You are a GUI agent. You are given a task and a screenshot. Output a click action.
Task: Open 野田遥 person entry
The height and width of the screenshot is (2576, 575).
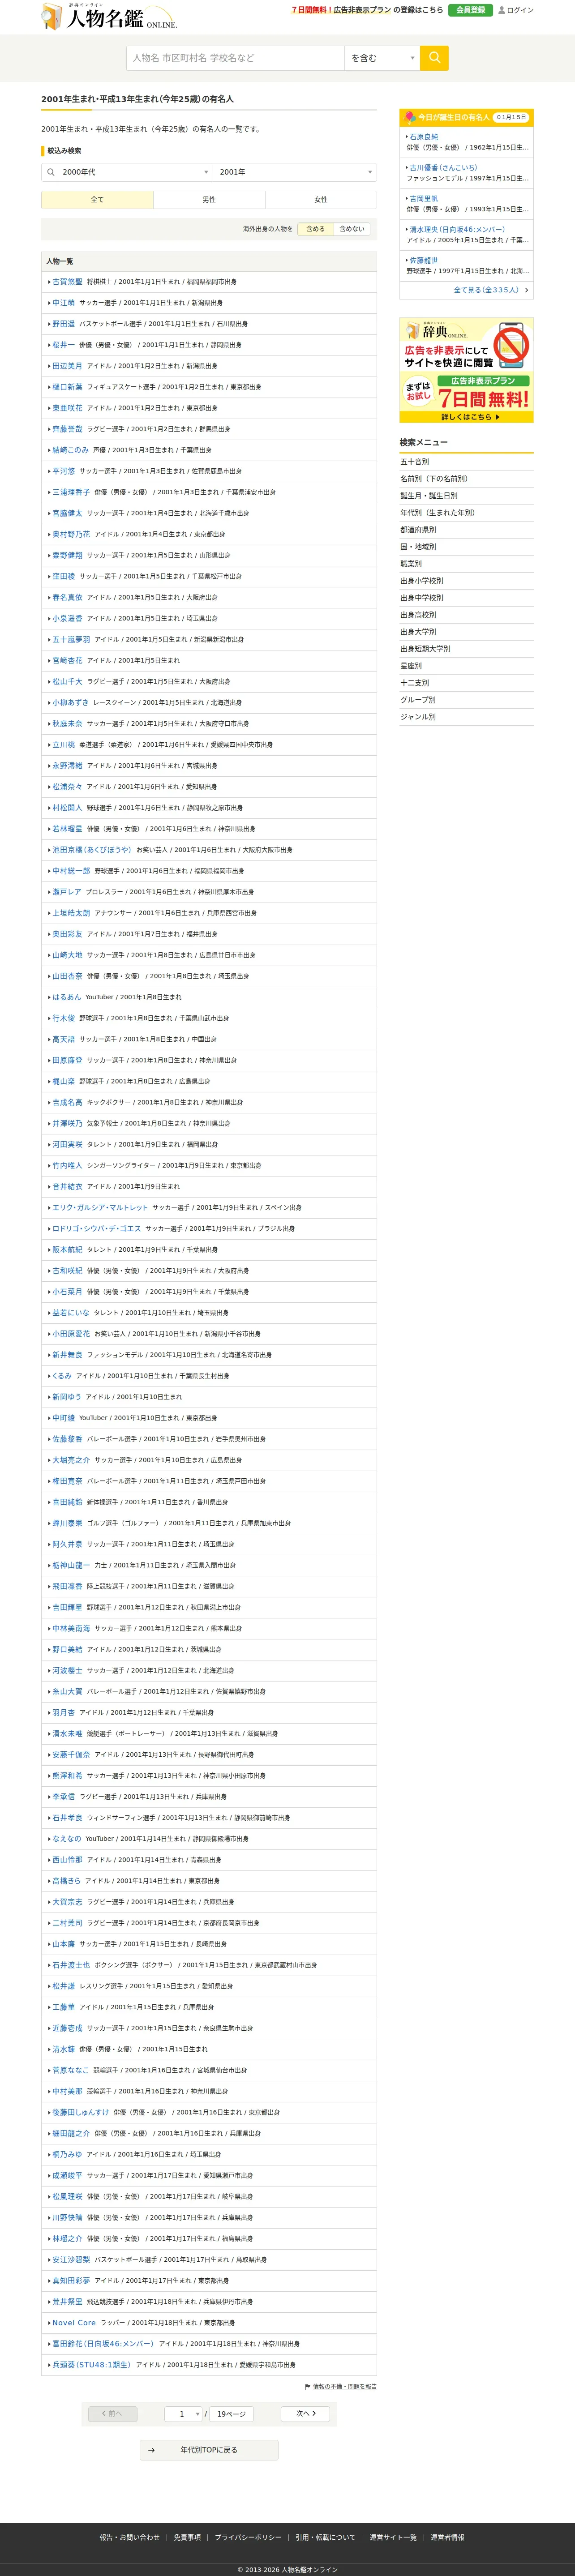63,324
